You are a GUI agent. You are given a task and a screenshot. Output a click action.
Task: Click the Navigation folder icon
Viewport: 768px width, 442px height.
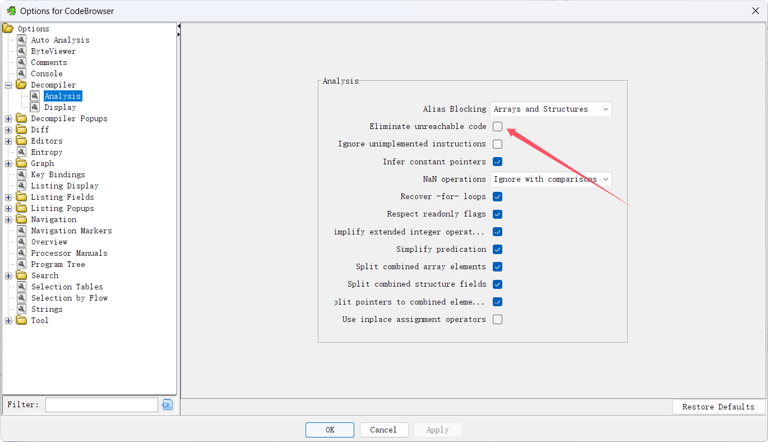[21, 219]
